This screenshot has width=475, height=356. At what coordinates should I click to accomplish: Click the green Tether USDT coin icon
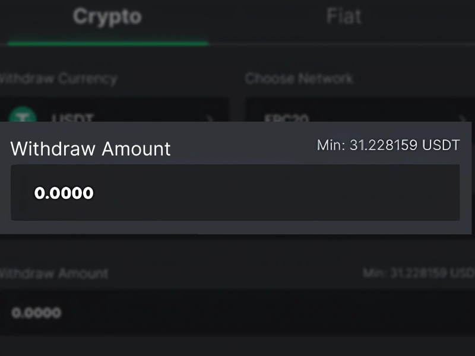tap(23, 116)
